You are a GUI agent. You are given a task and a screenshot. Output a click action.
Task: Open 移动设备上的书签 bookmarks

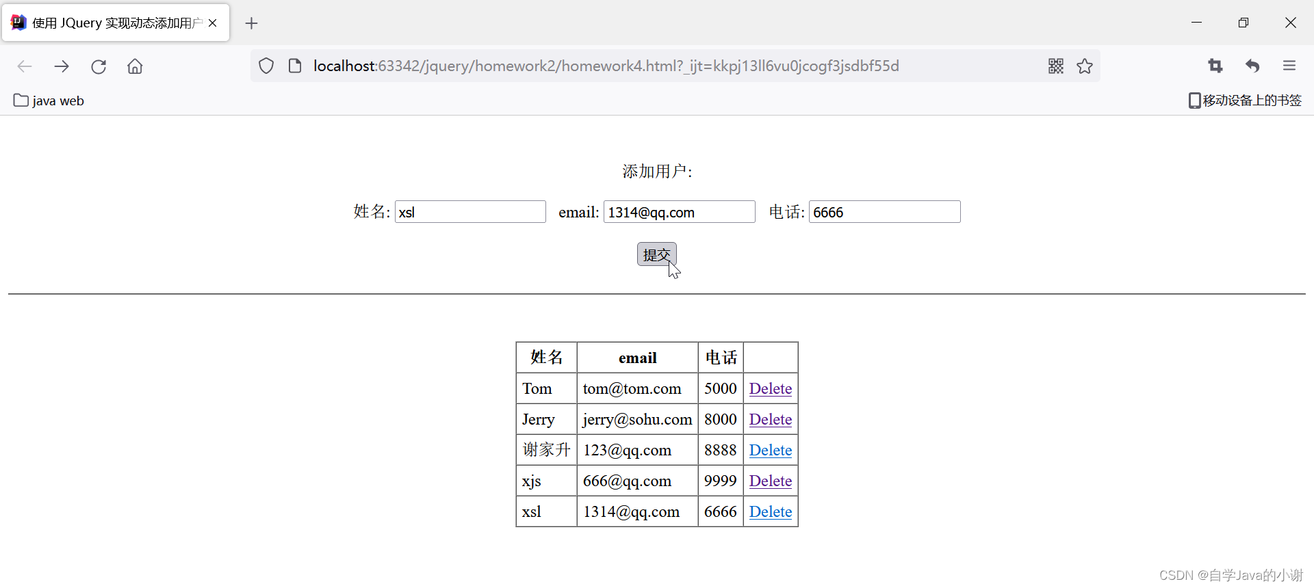click(1245, 101)
